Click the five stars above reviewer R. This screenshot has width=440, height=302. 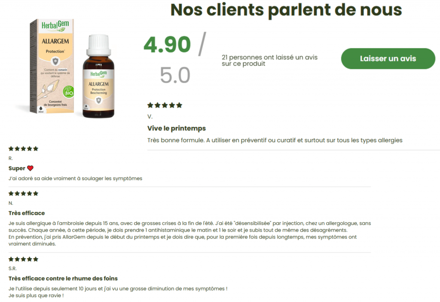(23, 149)
